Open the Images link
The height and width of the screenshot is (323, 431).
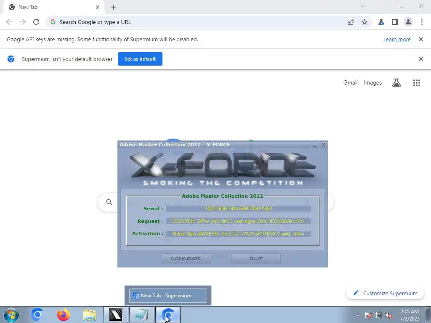pyautogui.click(x=373, y=83)
